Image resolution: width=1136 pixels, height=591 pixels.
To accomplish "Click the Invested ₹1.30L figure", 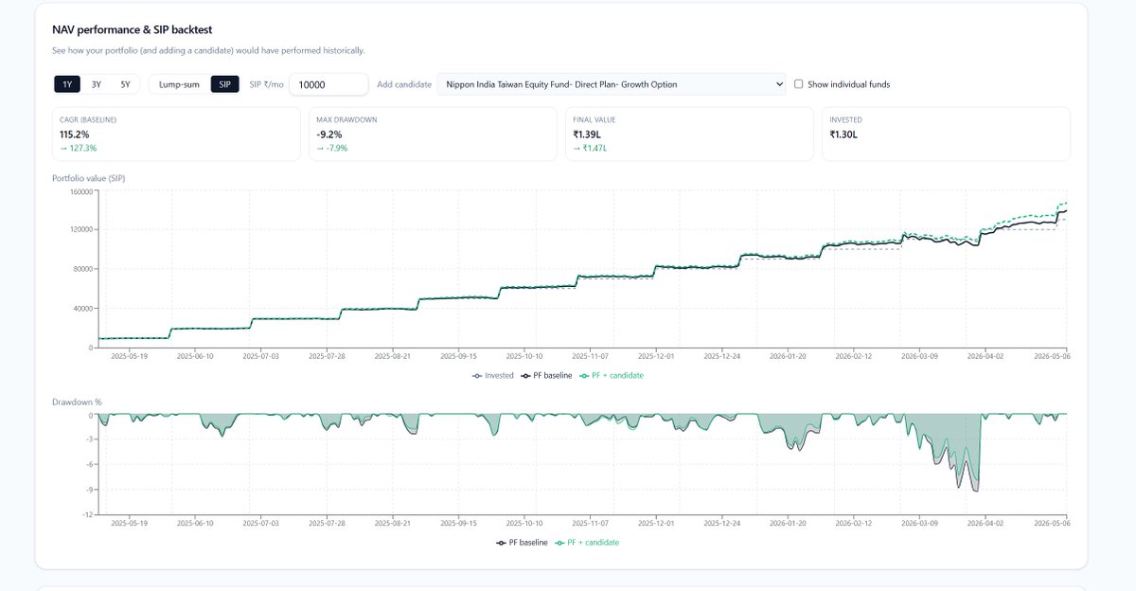I will 845,134.
